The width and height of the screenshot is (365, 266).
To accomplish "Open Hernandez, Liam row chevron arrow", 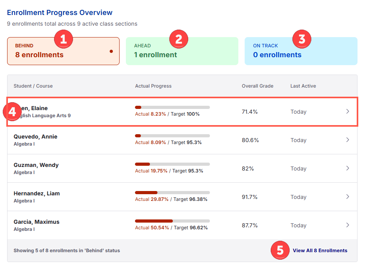I will point(348,197).
